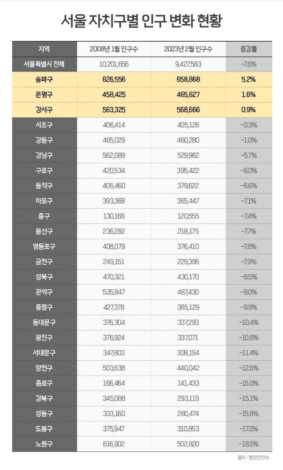Click the 강서구 2023 population 568,666
283x470 pixels.
(188, 110)
